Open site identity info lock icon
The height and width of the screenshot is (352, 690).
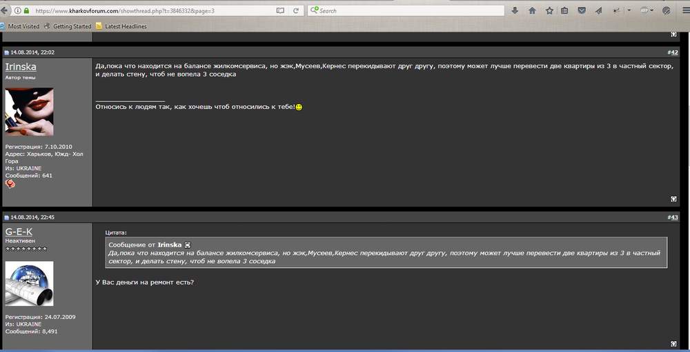pos(26,10)
